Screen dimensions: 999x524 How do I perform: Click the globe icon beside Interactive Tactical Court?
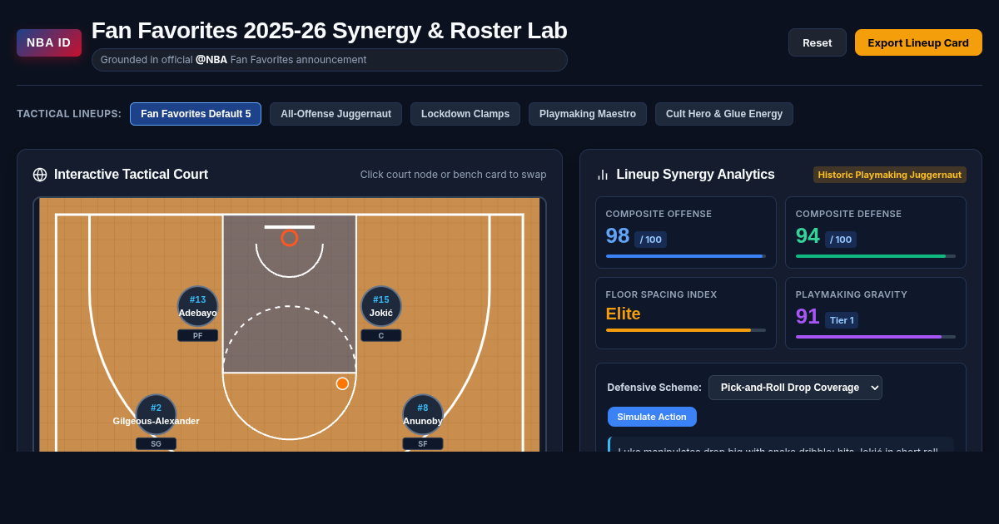40,175
